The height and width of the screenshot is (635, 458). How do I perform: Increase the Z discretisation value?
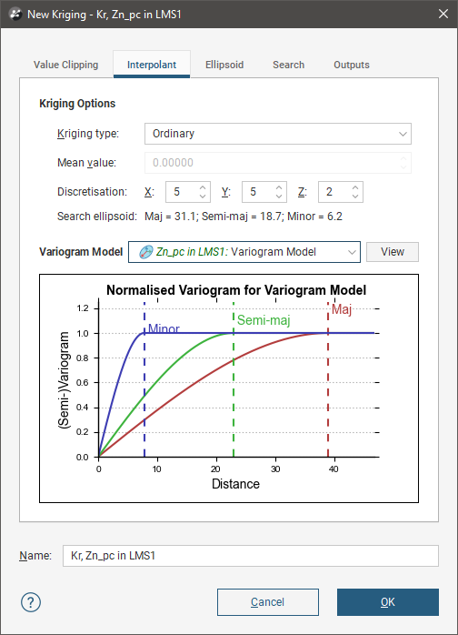[355, 187]
